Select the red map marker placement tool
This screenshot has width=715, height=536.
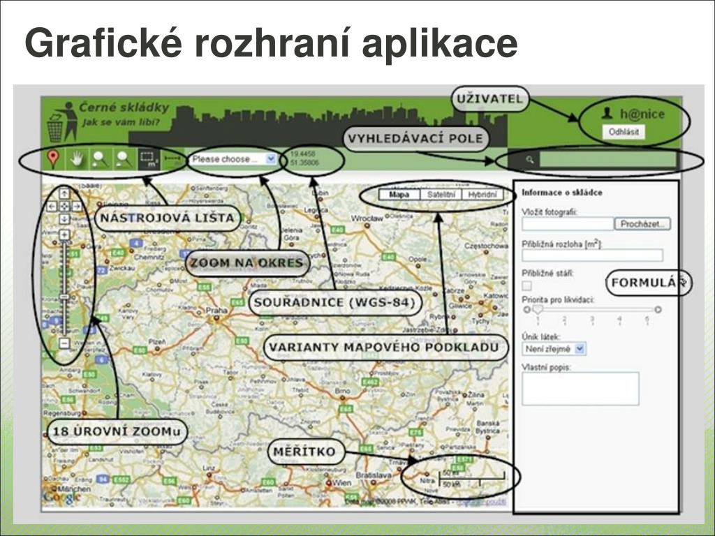[x=54, y=158]
